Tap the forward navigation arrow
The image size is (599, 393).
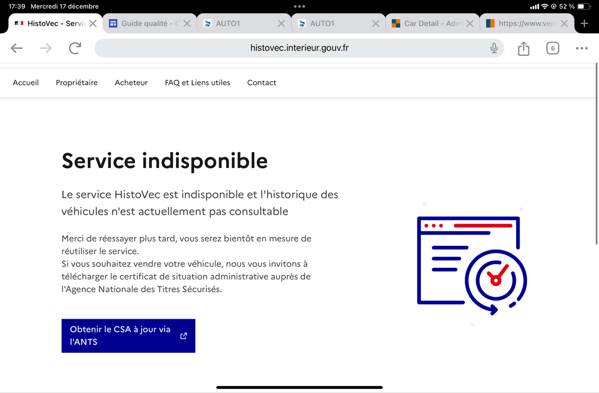(45, 48)
